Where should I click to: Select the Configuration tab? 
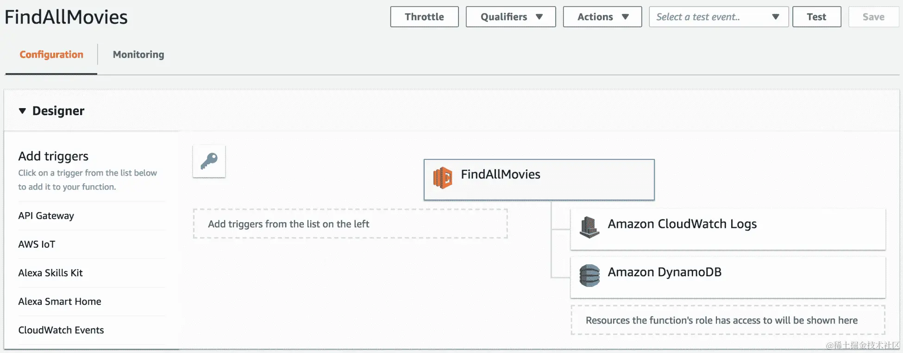click(x=51, y=55)
